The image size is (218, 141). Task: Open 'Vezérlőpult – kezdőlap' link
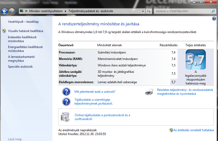(x=23, y=22)
